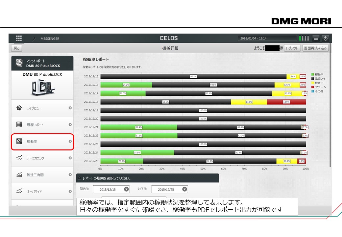Click the power button icon in top bar
The width and height of the screenshot is (342, 237).
(x=326, y=39)
